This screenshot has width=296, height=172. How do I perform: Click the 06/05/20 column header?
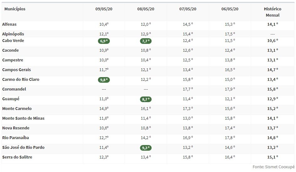tap(230, 9)
